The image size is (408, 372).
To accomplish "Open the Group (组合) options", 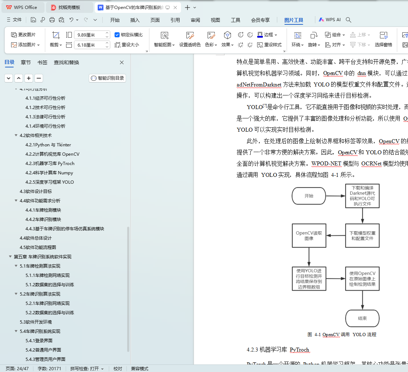I will point(335,34).
